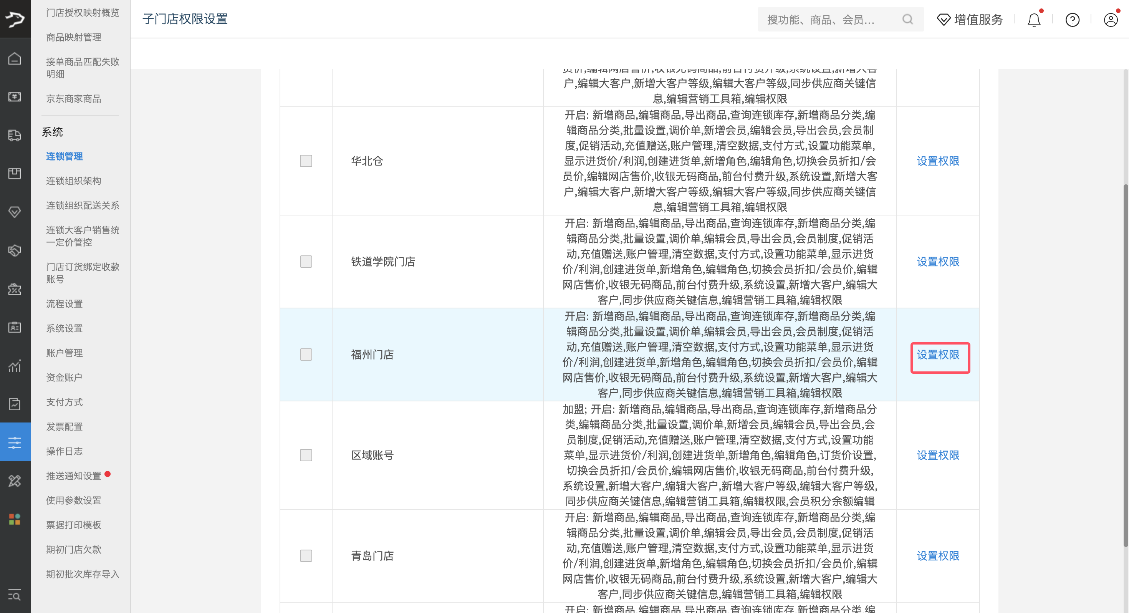Click 设置权限 for 华北仓
Screen dimensions: 1129x613
click(x=939, y=161)
